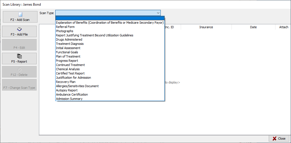
Task: Choose Chemical Analysis from the list
Action: coord(68,69)
